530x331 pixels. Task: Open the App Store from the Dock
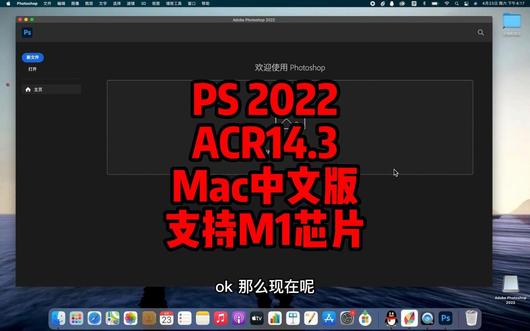tap(328, 318)
